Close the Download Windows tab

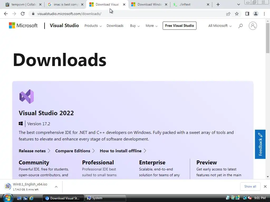click(x=166, y=4)
